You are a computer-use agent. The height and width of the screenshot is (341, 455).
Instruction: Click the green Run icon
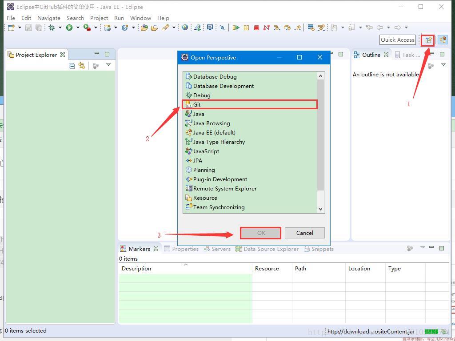click(x=69, y=28)
